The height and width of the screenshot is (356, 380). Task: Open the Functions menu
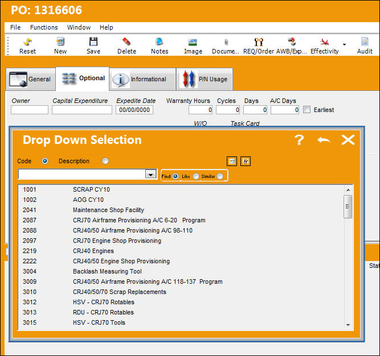(x=44, y=27)
